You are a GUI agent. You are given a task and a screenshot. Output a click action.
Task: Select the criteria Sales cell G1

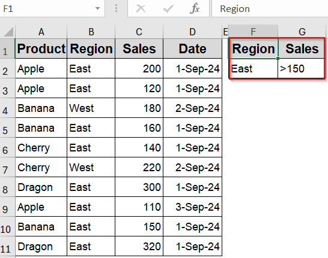point(302,48)
